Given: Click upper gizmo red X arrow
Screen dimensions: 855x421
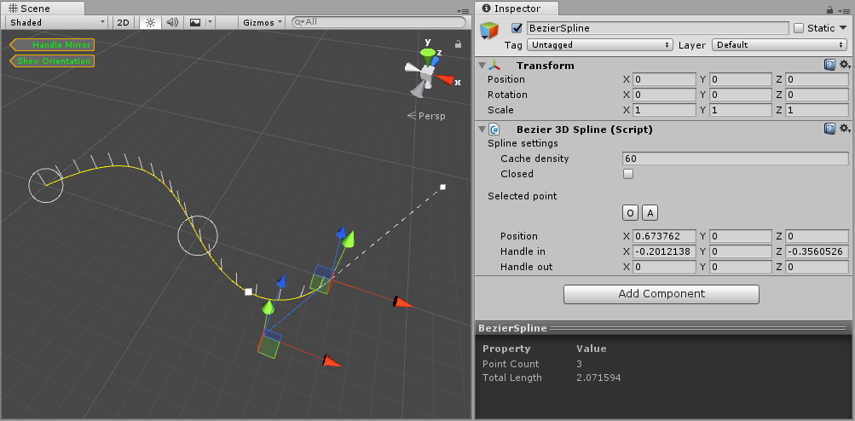Looking at the screenshot, I should coord(402,303).
